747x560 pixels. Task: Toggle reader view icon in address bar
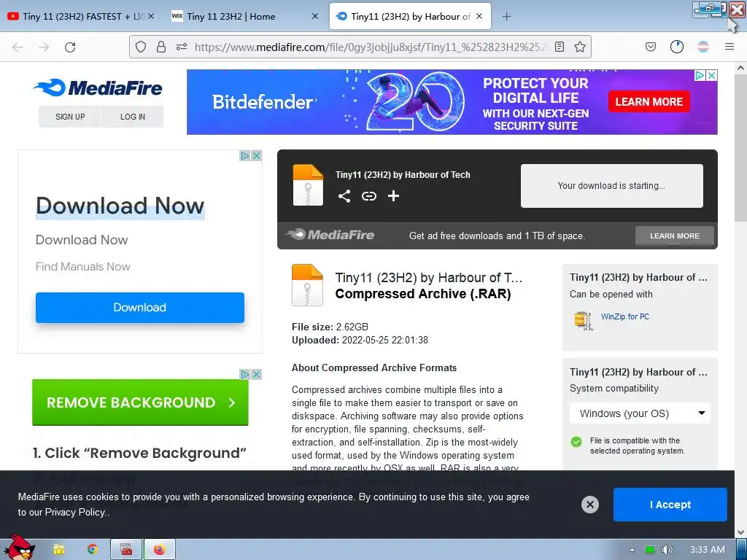pos(560,47)
